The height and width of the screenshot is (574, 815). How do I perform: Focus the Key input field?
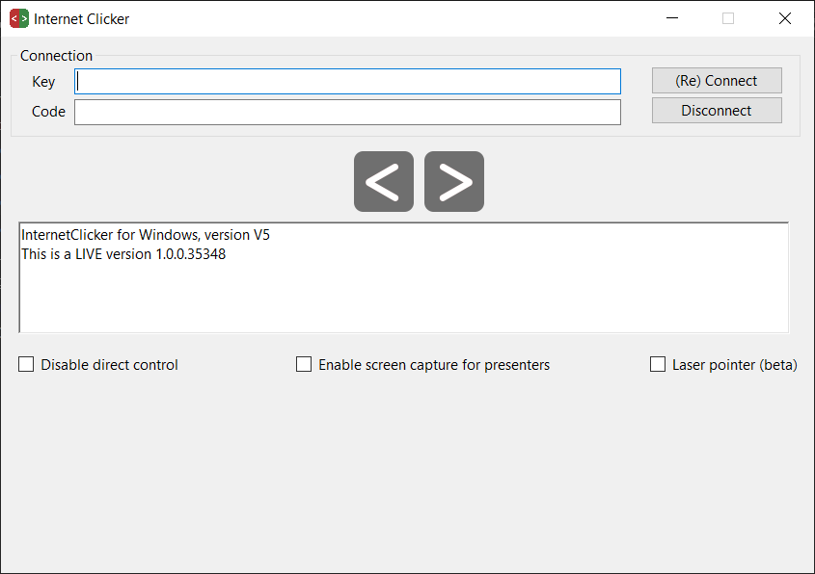[347, 82]
